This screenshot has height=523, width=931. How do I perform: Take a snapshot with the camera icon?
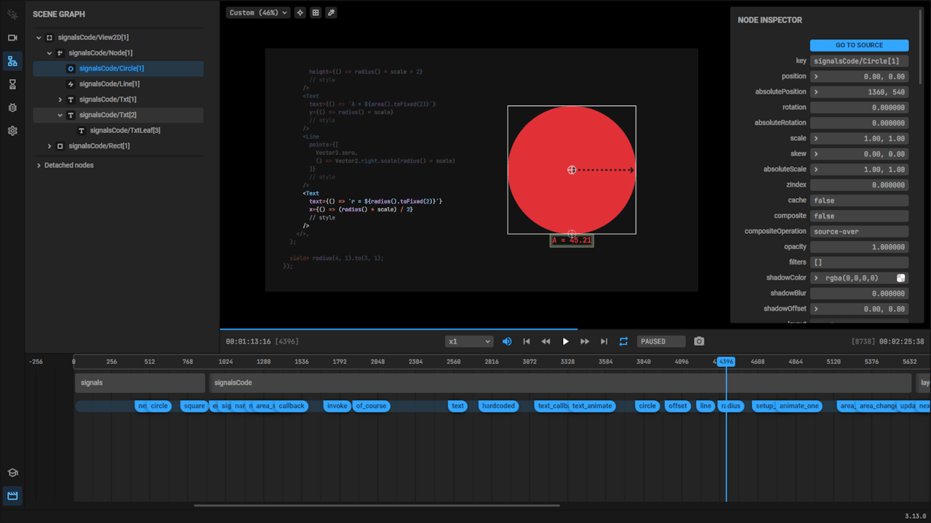tap(699, 341)
